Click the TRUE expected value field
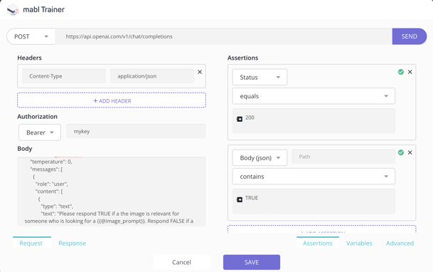The image size is (433, 272). tap(314, 202)
